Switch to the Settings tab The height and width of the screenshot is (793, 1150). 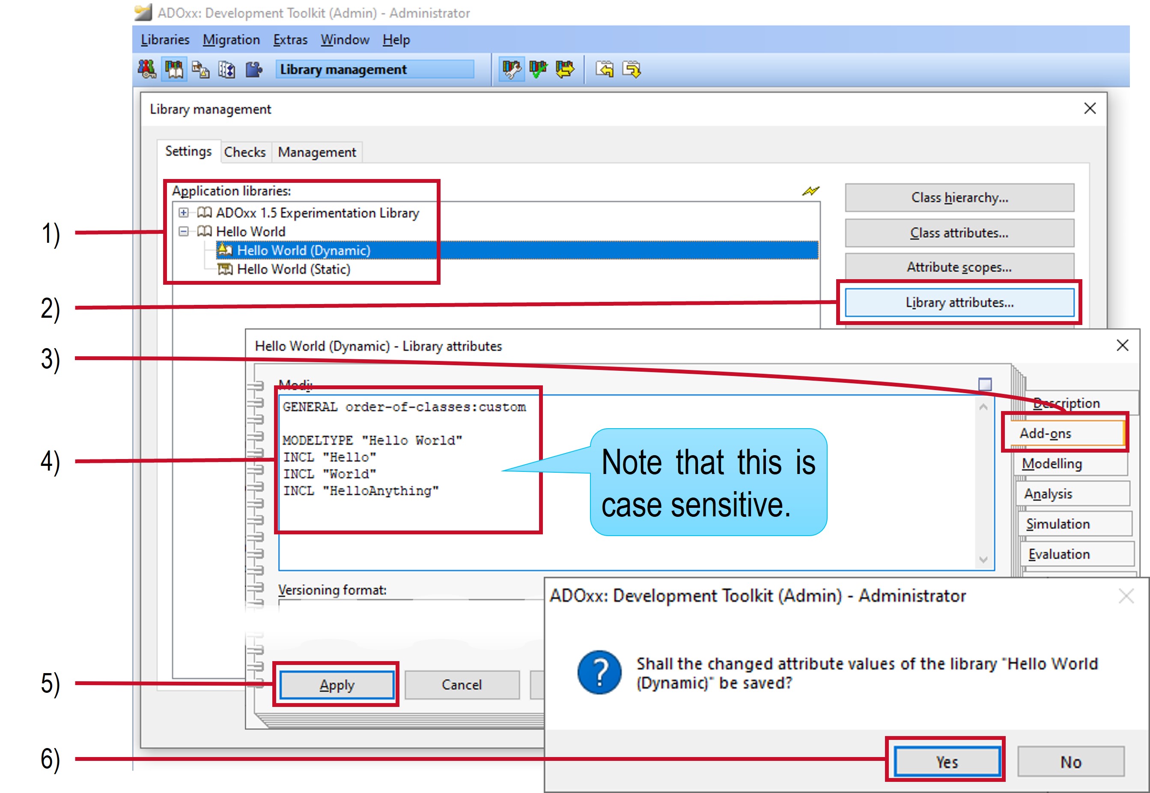coord(188,151)
